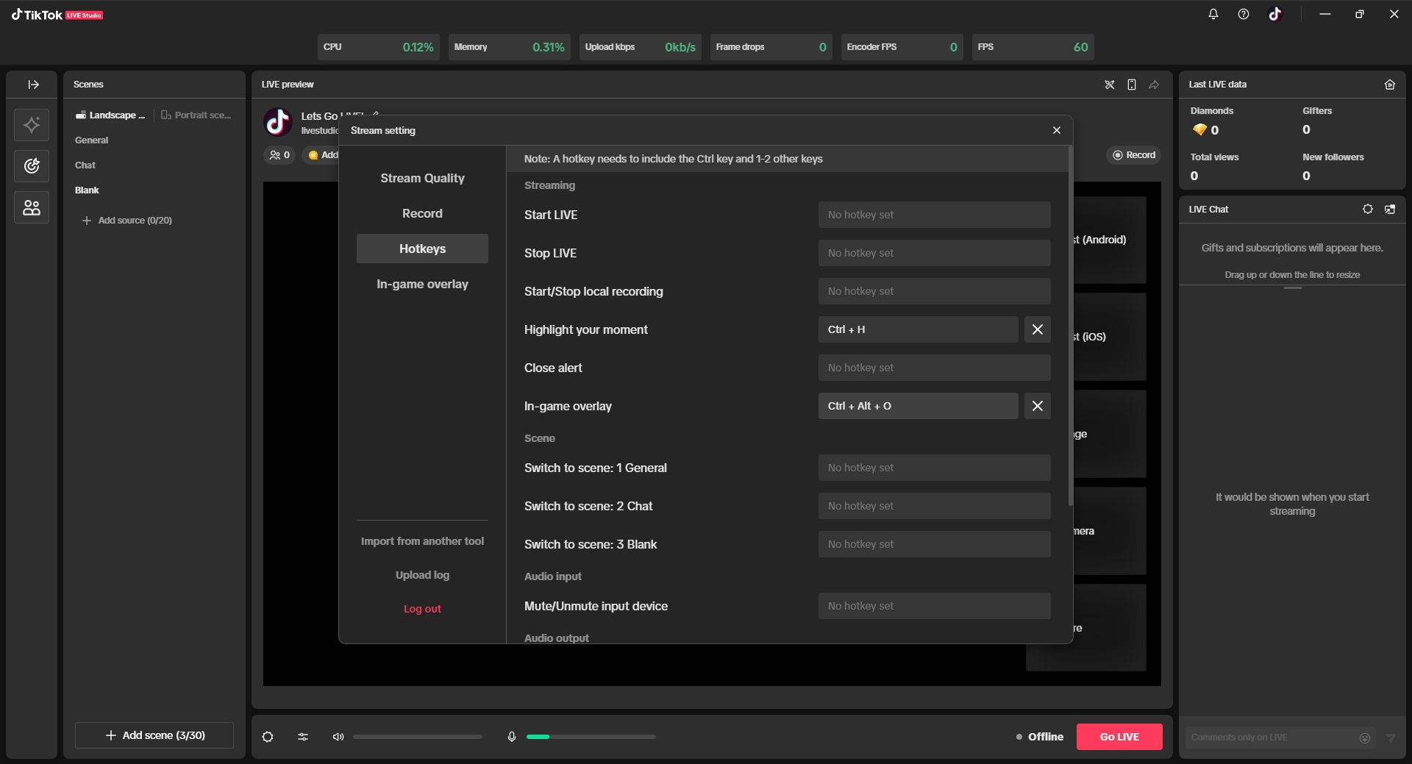
Task: Open notifications bell icon
Action: [x=1213, y=14]
